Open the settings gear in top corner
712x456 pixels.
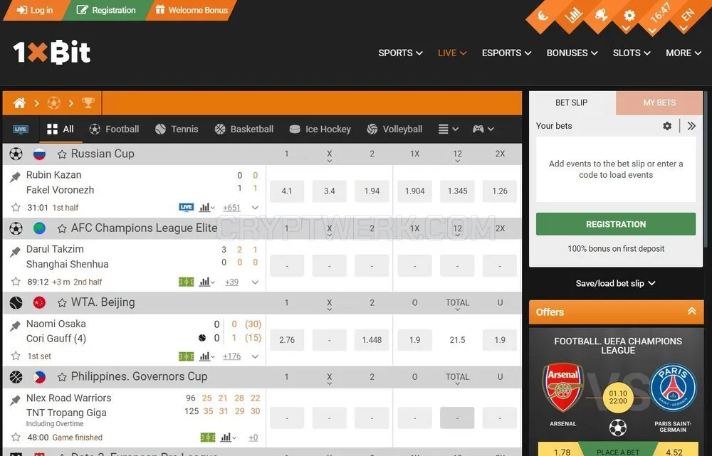click(629, 16)
